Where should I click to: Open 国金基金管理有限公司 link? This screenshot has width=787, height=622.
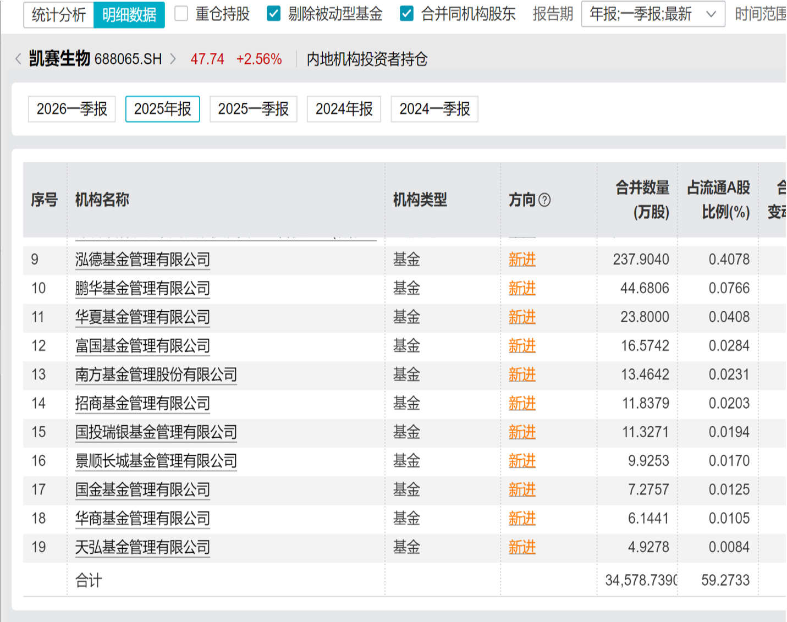[x=143, y=489]
